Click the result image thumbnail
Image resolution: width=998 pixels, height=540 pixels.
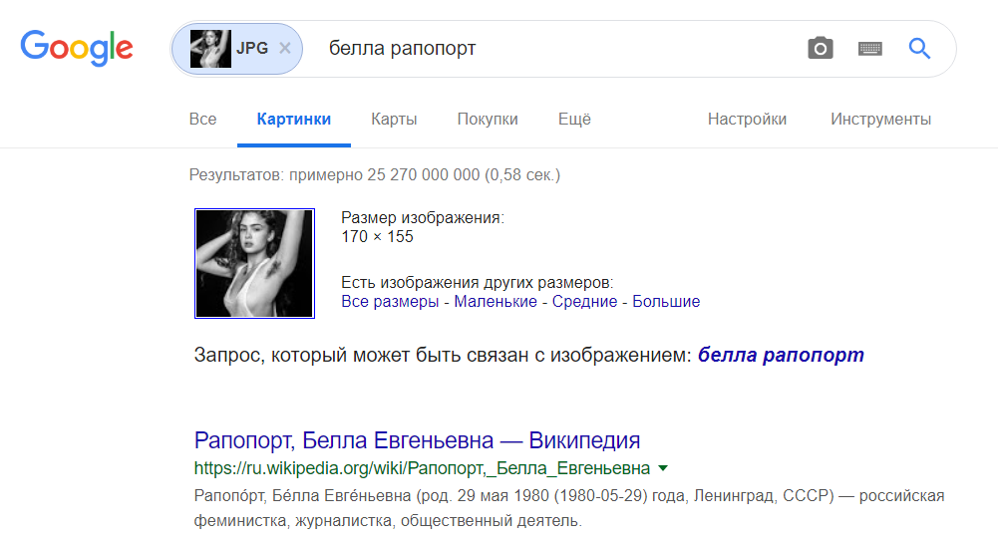[x=255, y=263]
